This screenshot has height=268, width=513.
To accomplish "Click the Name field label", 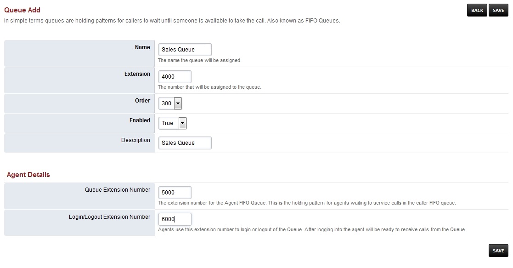I will [x=142, y=47].
